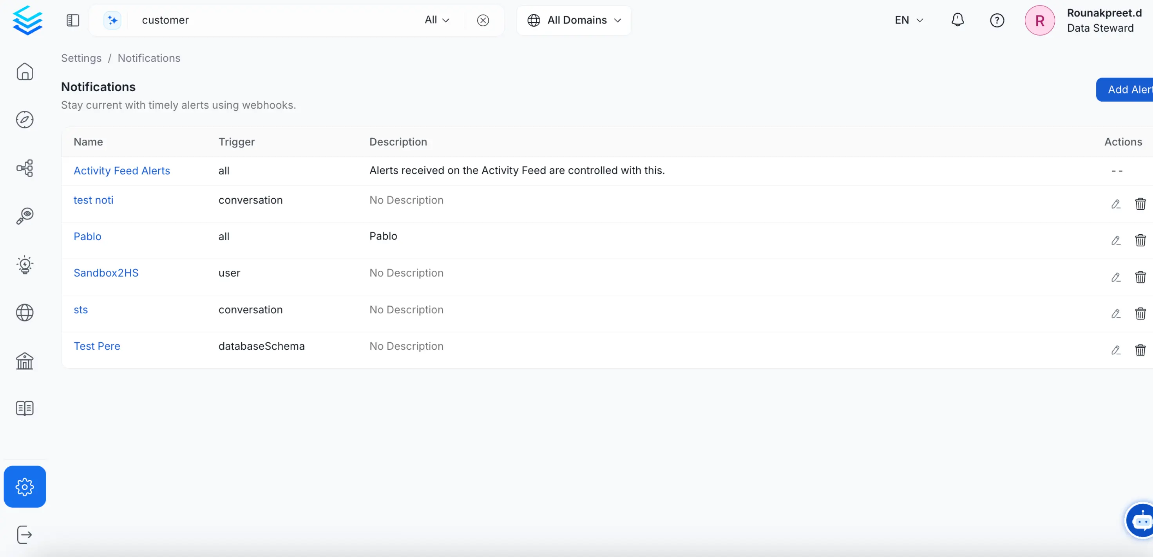Edit the Sandbox2HS alert
The width and height of the screenshot is (1153, 557).
tap(1116, 277)
